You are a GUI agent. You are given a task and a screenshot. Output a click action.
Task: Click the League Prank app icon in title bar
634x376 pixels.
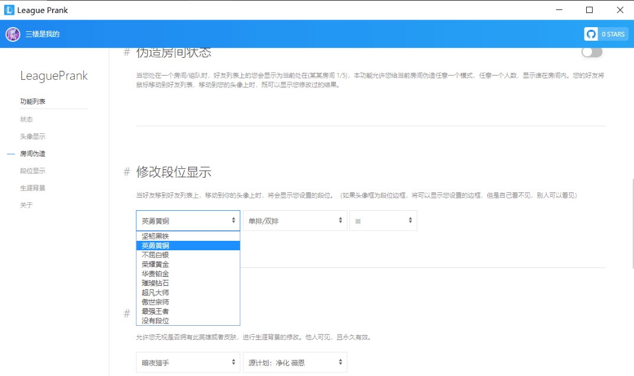point(10,9)
